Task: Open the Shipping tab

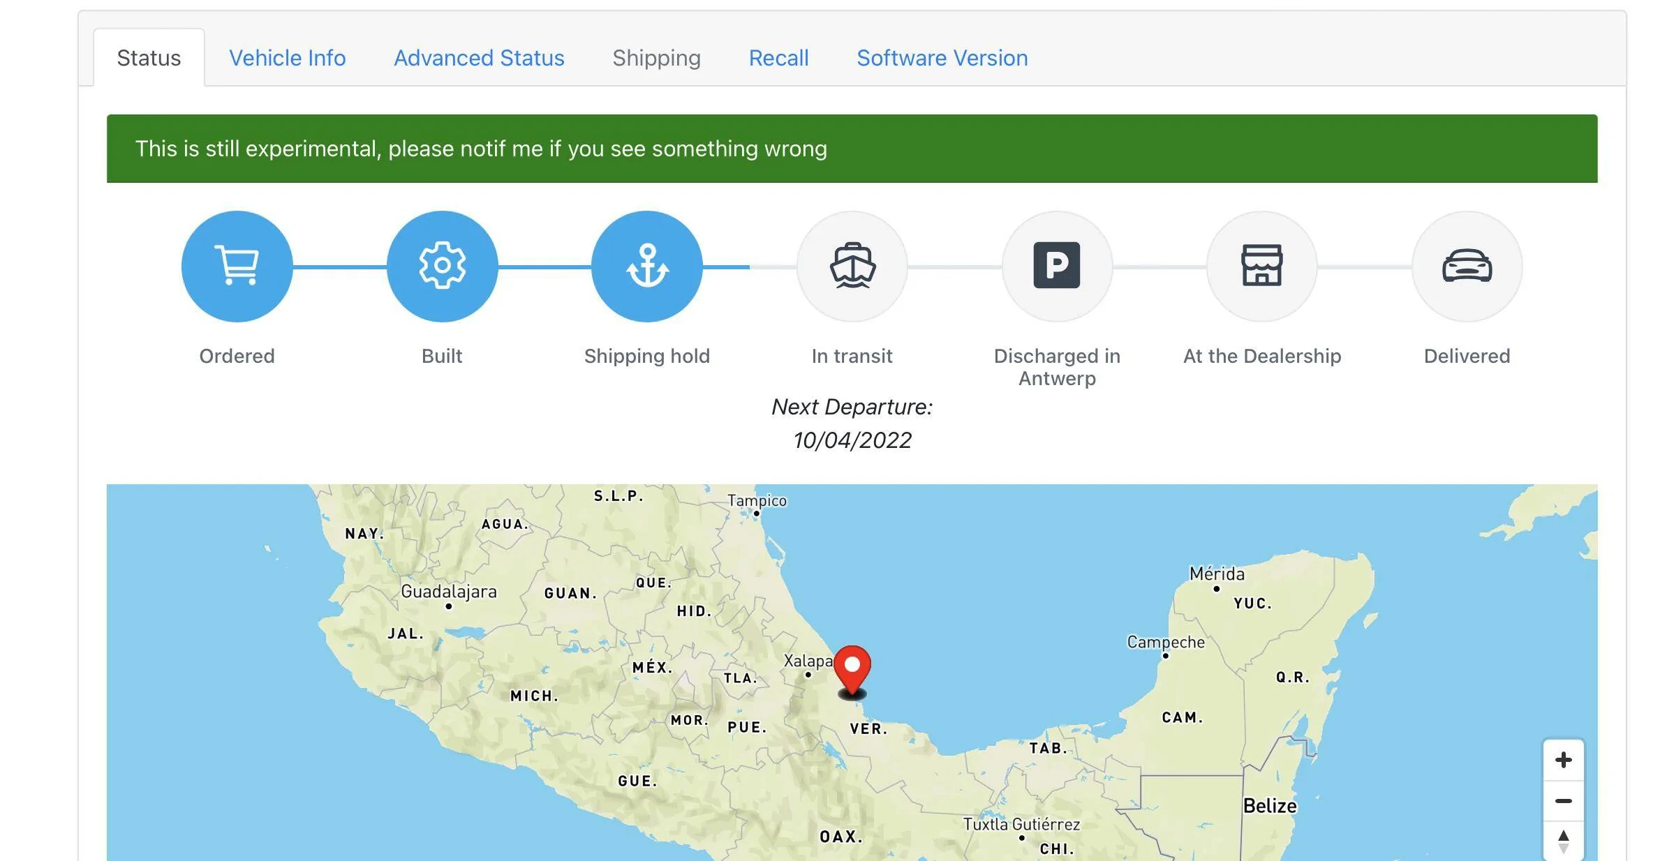Action: (656, 58)
